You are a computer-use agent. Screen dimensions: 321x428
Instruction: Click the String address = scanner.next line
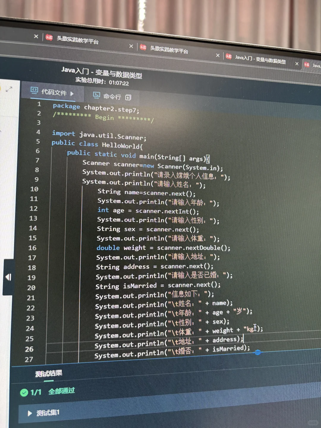[x=155, y=266]
